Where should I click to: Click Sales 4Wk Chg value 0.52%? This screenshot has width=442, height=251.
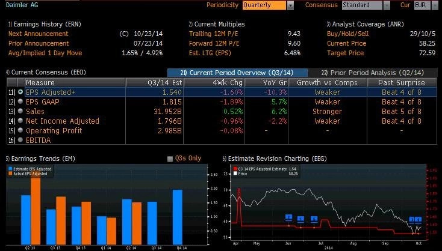(x=233, y=111)
